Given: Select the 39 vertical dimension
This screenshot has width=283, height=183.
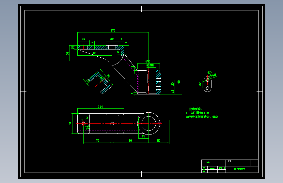Looking at the screenshot, I should point(68,53).
